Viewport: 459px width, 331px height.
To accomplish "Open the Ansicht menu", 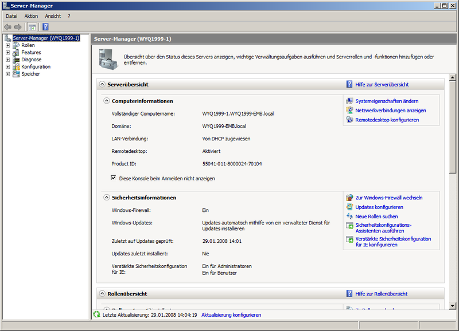I will pyautogui.click(x=54, y=16).
